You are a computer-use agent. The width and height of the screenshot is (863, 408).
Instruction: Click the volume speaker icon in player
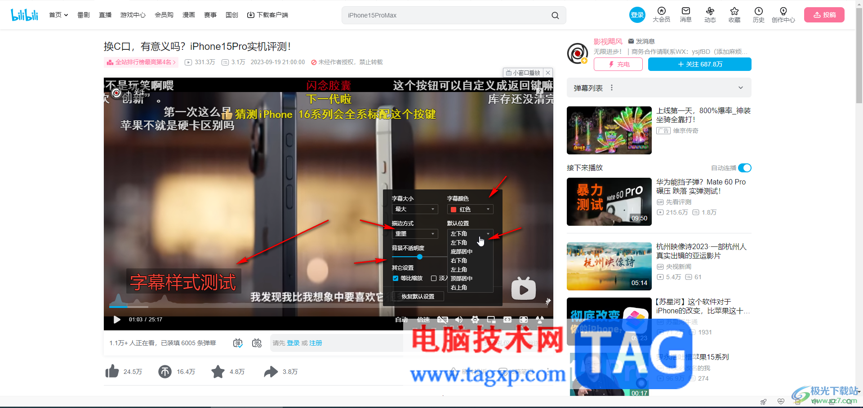click(459, 320)
